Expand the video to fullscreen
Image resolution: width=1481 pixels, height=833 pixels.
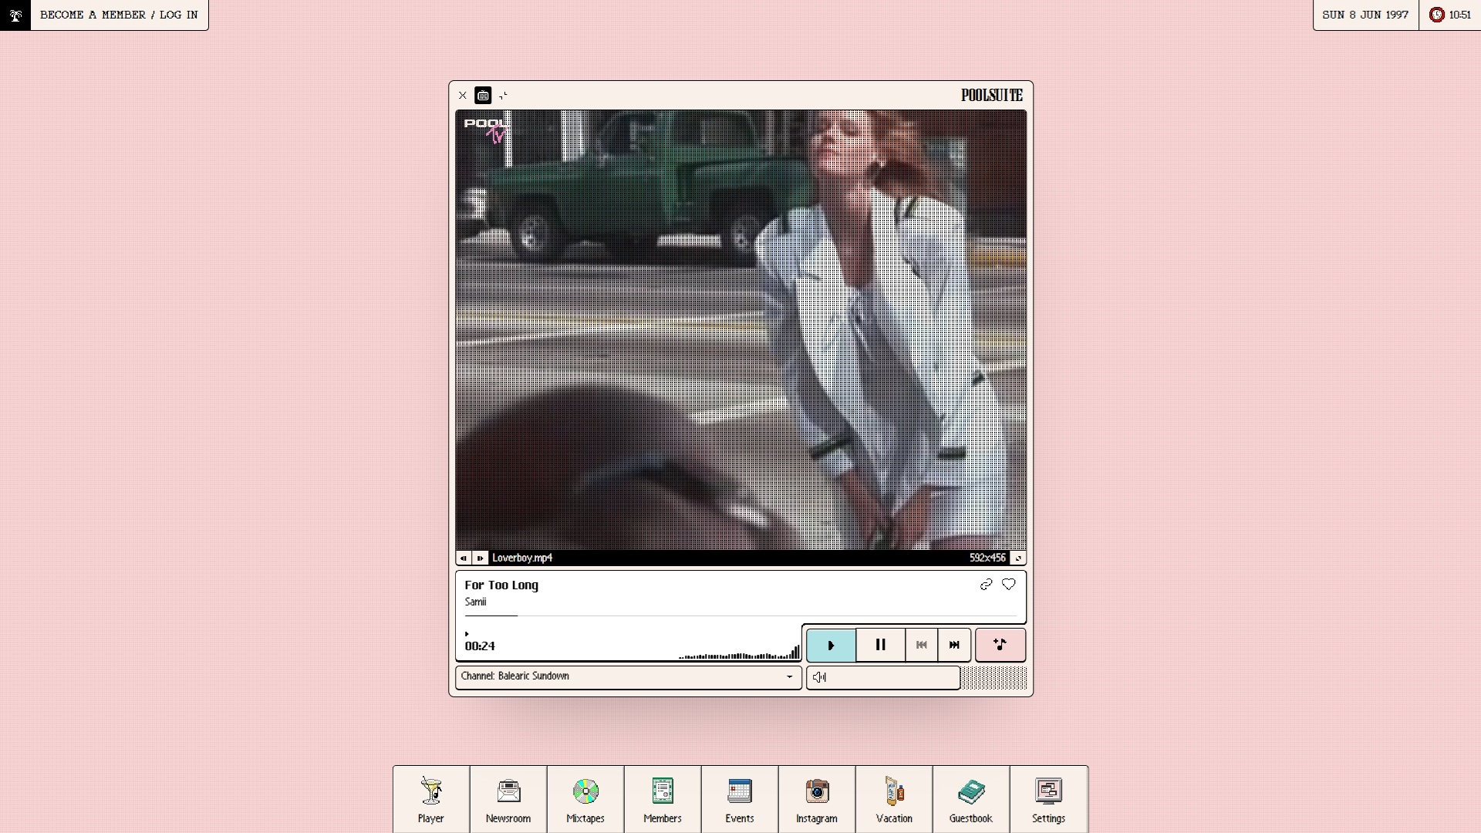[1018, 558]
